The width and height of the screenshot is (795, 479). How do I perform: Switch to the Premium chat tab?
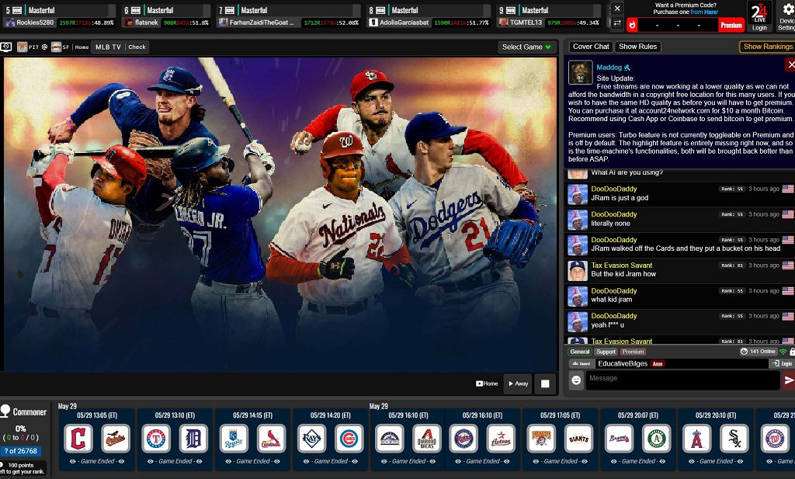pos(633,352)
